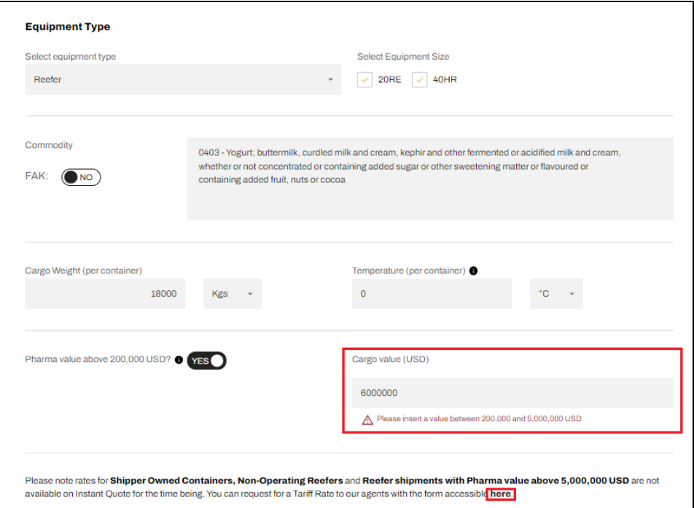694x508 pixels.
Task: Click the 'Select equipment type' label
Action: click(x=71, y=57)
